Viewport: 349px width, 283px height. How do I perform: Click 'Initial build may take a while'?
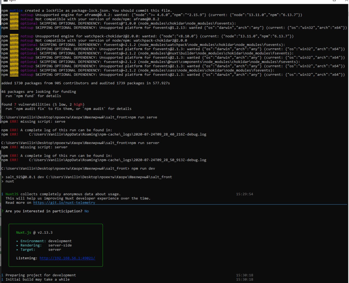click(38, 279)
